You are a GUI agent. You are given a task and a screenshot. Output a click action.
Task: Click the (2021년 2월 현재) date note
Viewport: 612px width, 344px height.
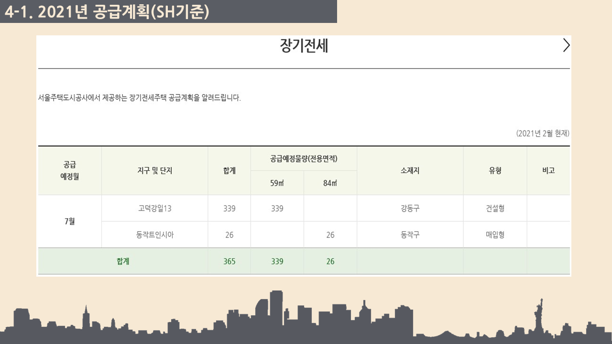pyautogui.click(x=543, y=134)
